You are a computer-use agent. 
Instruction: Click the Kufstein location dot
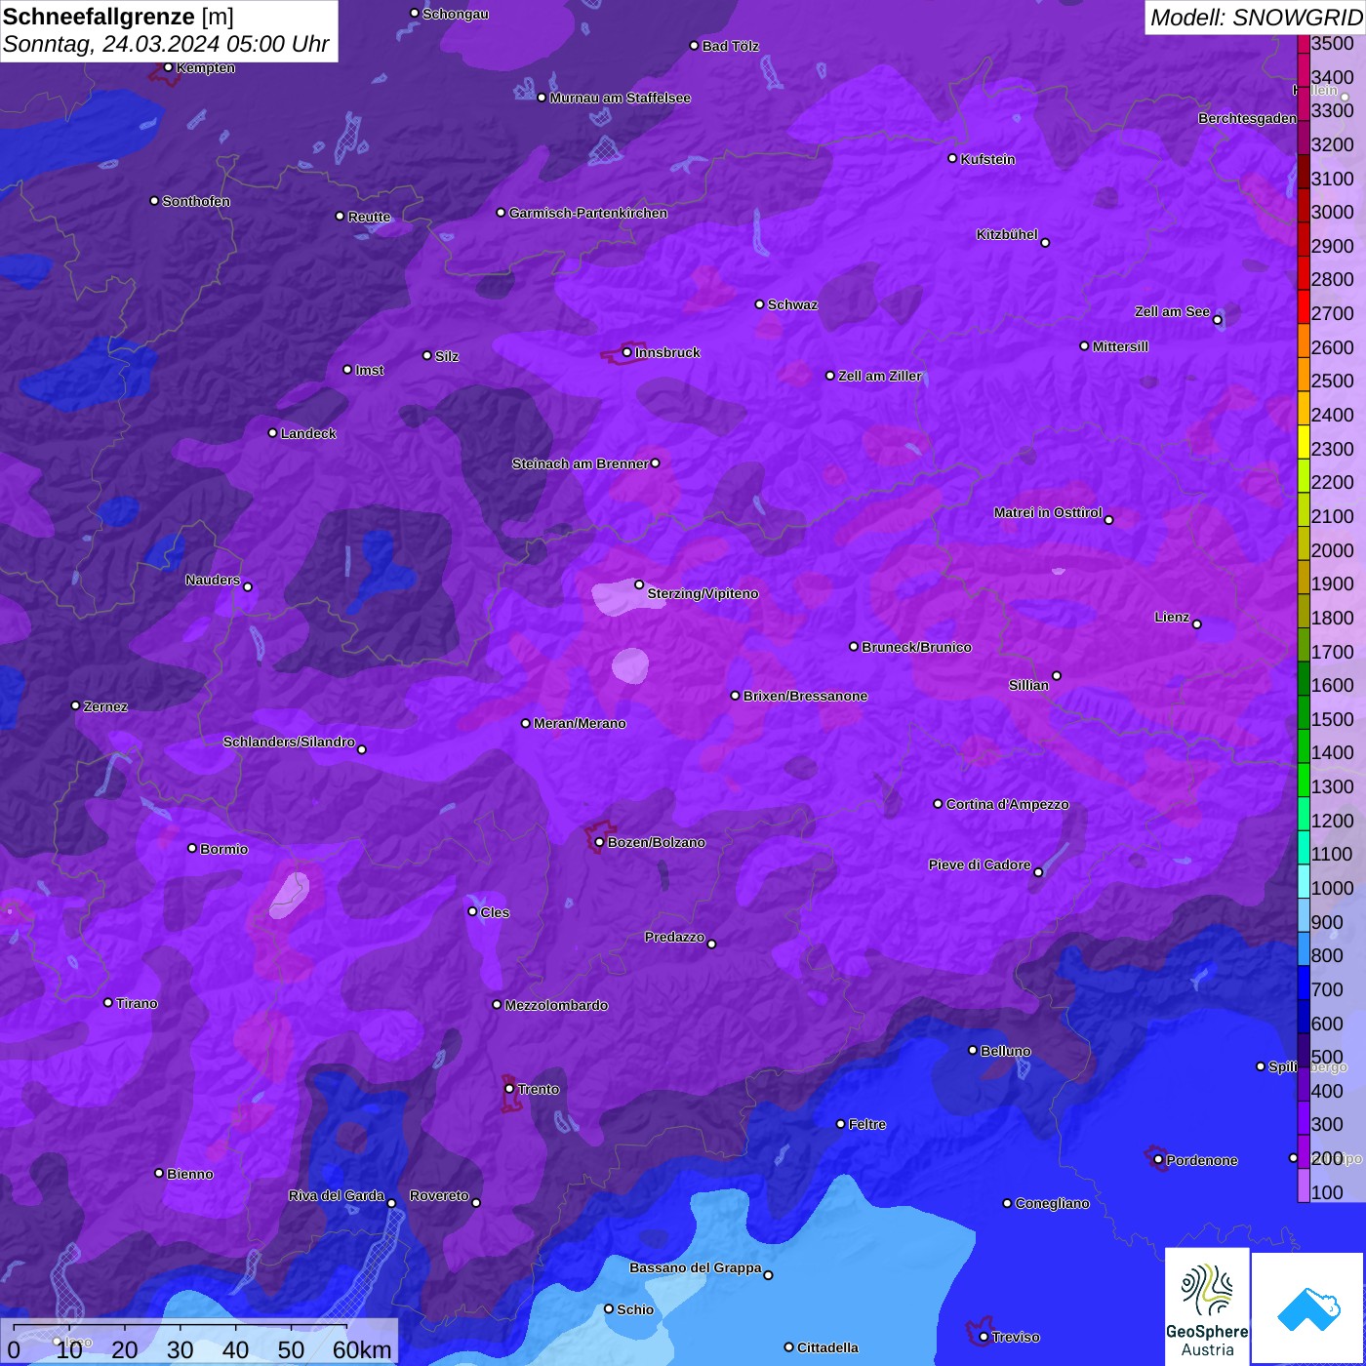click(953, 158)
